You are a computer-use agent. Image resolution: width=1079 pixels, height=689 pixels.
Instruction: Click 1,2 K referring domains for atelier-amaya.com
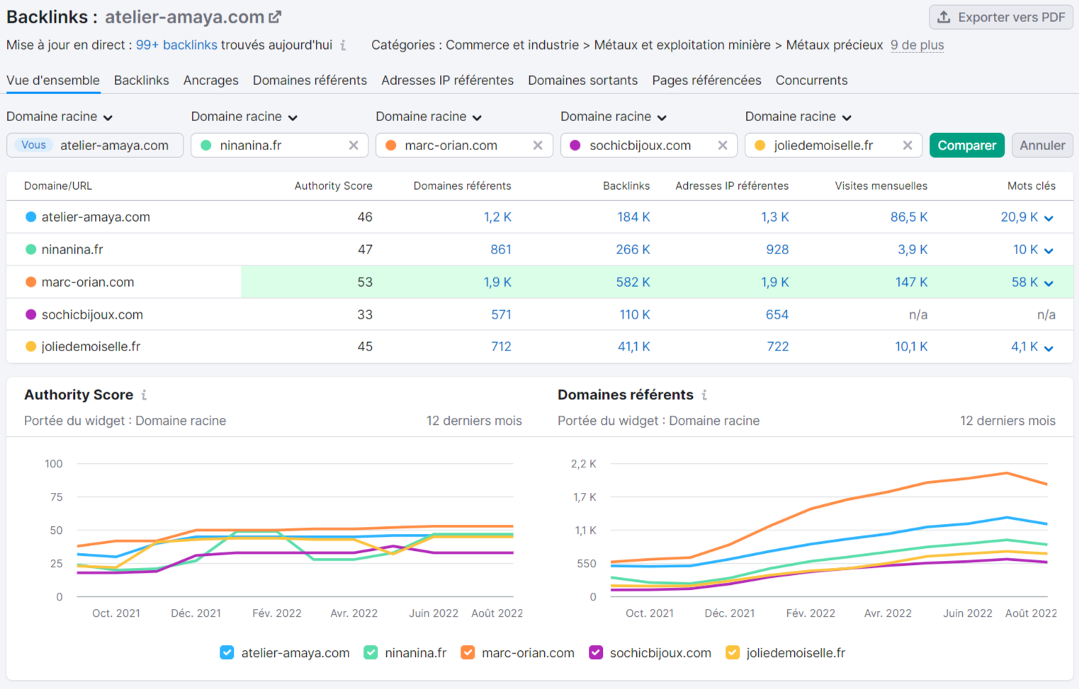[497, 217]
